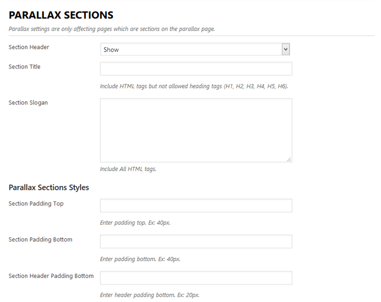The image size is (381, 302).
Task: Click the "Section Header Padding Bottom" label
Action: [51, 276]
